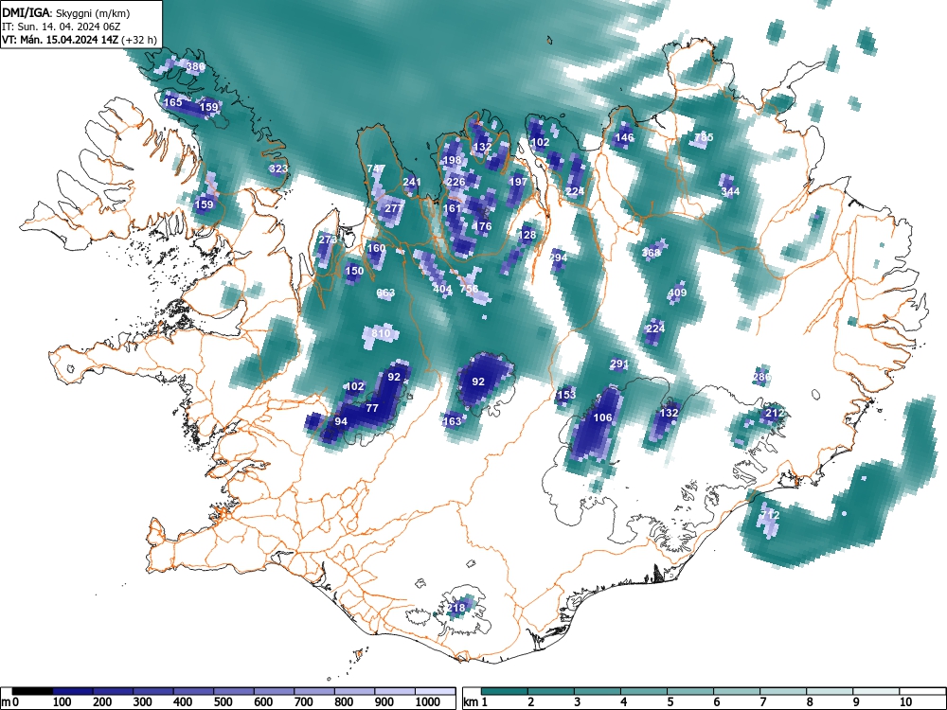
Task: Click the 160 visibility label
Action: point(376,248)
